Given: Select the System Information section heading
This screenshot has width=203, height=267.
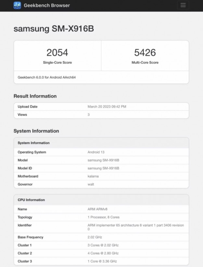Looking at the screenshot, I should pos(36,131).
